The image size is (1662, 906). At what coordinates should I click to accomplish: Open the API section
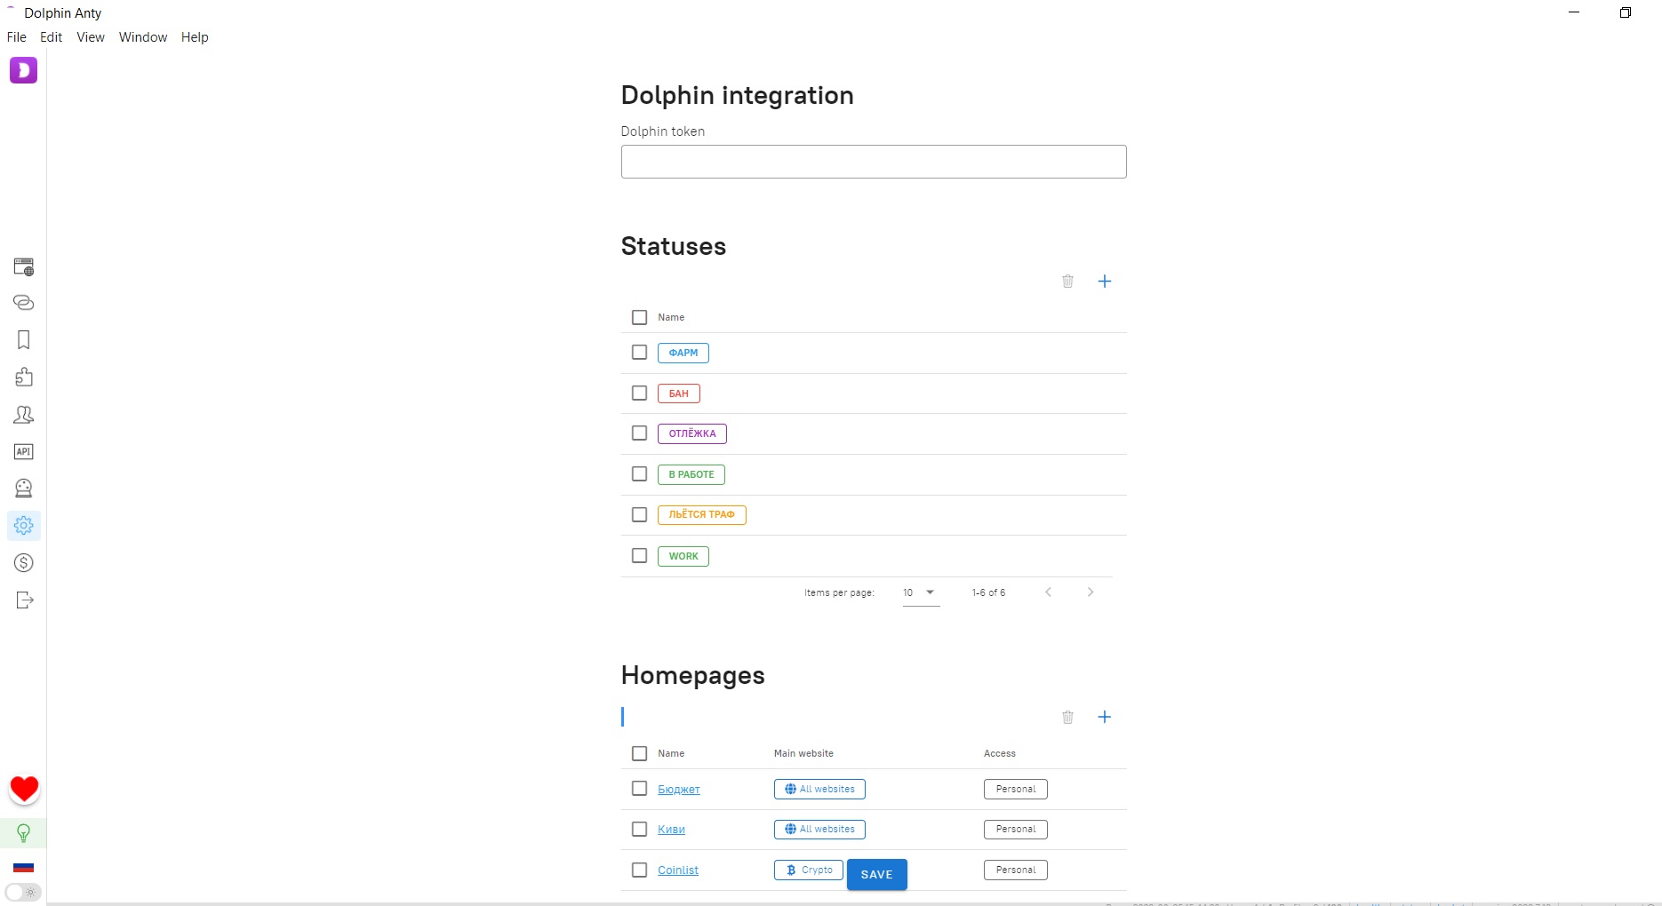pyautogui.click(x=24, y=451)
